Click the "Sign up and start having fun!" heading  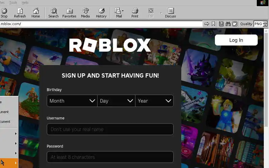[110, 76]
